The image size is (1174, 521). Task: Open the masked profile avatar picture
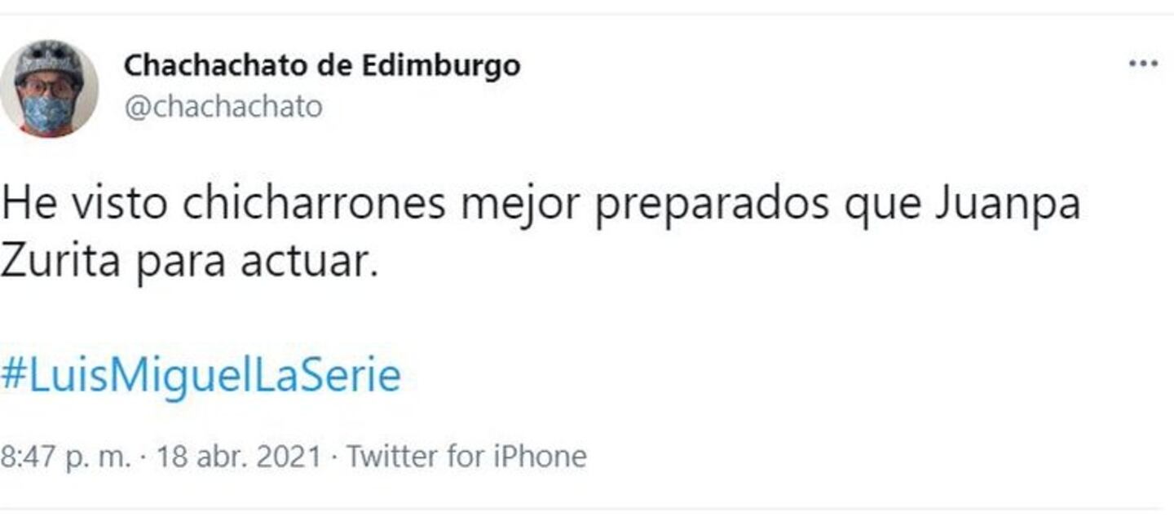tap(49, 89)
